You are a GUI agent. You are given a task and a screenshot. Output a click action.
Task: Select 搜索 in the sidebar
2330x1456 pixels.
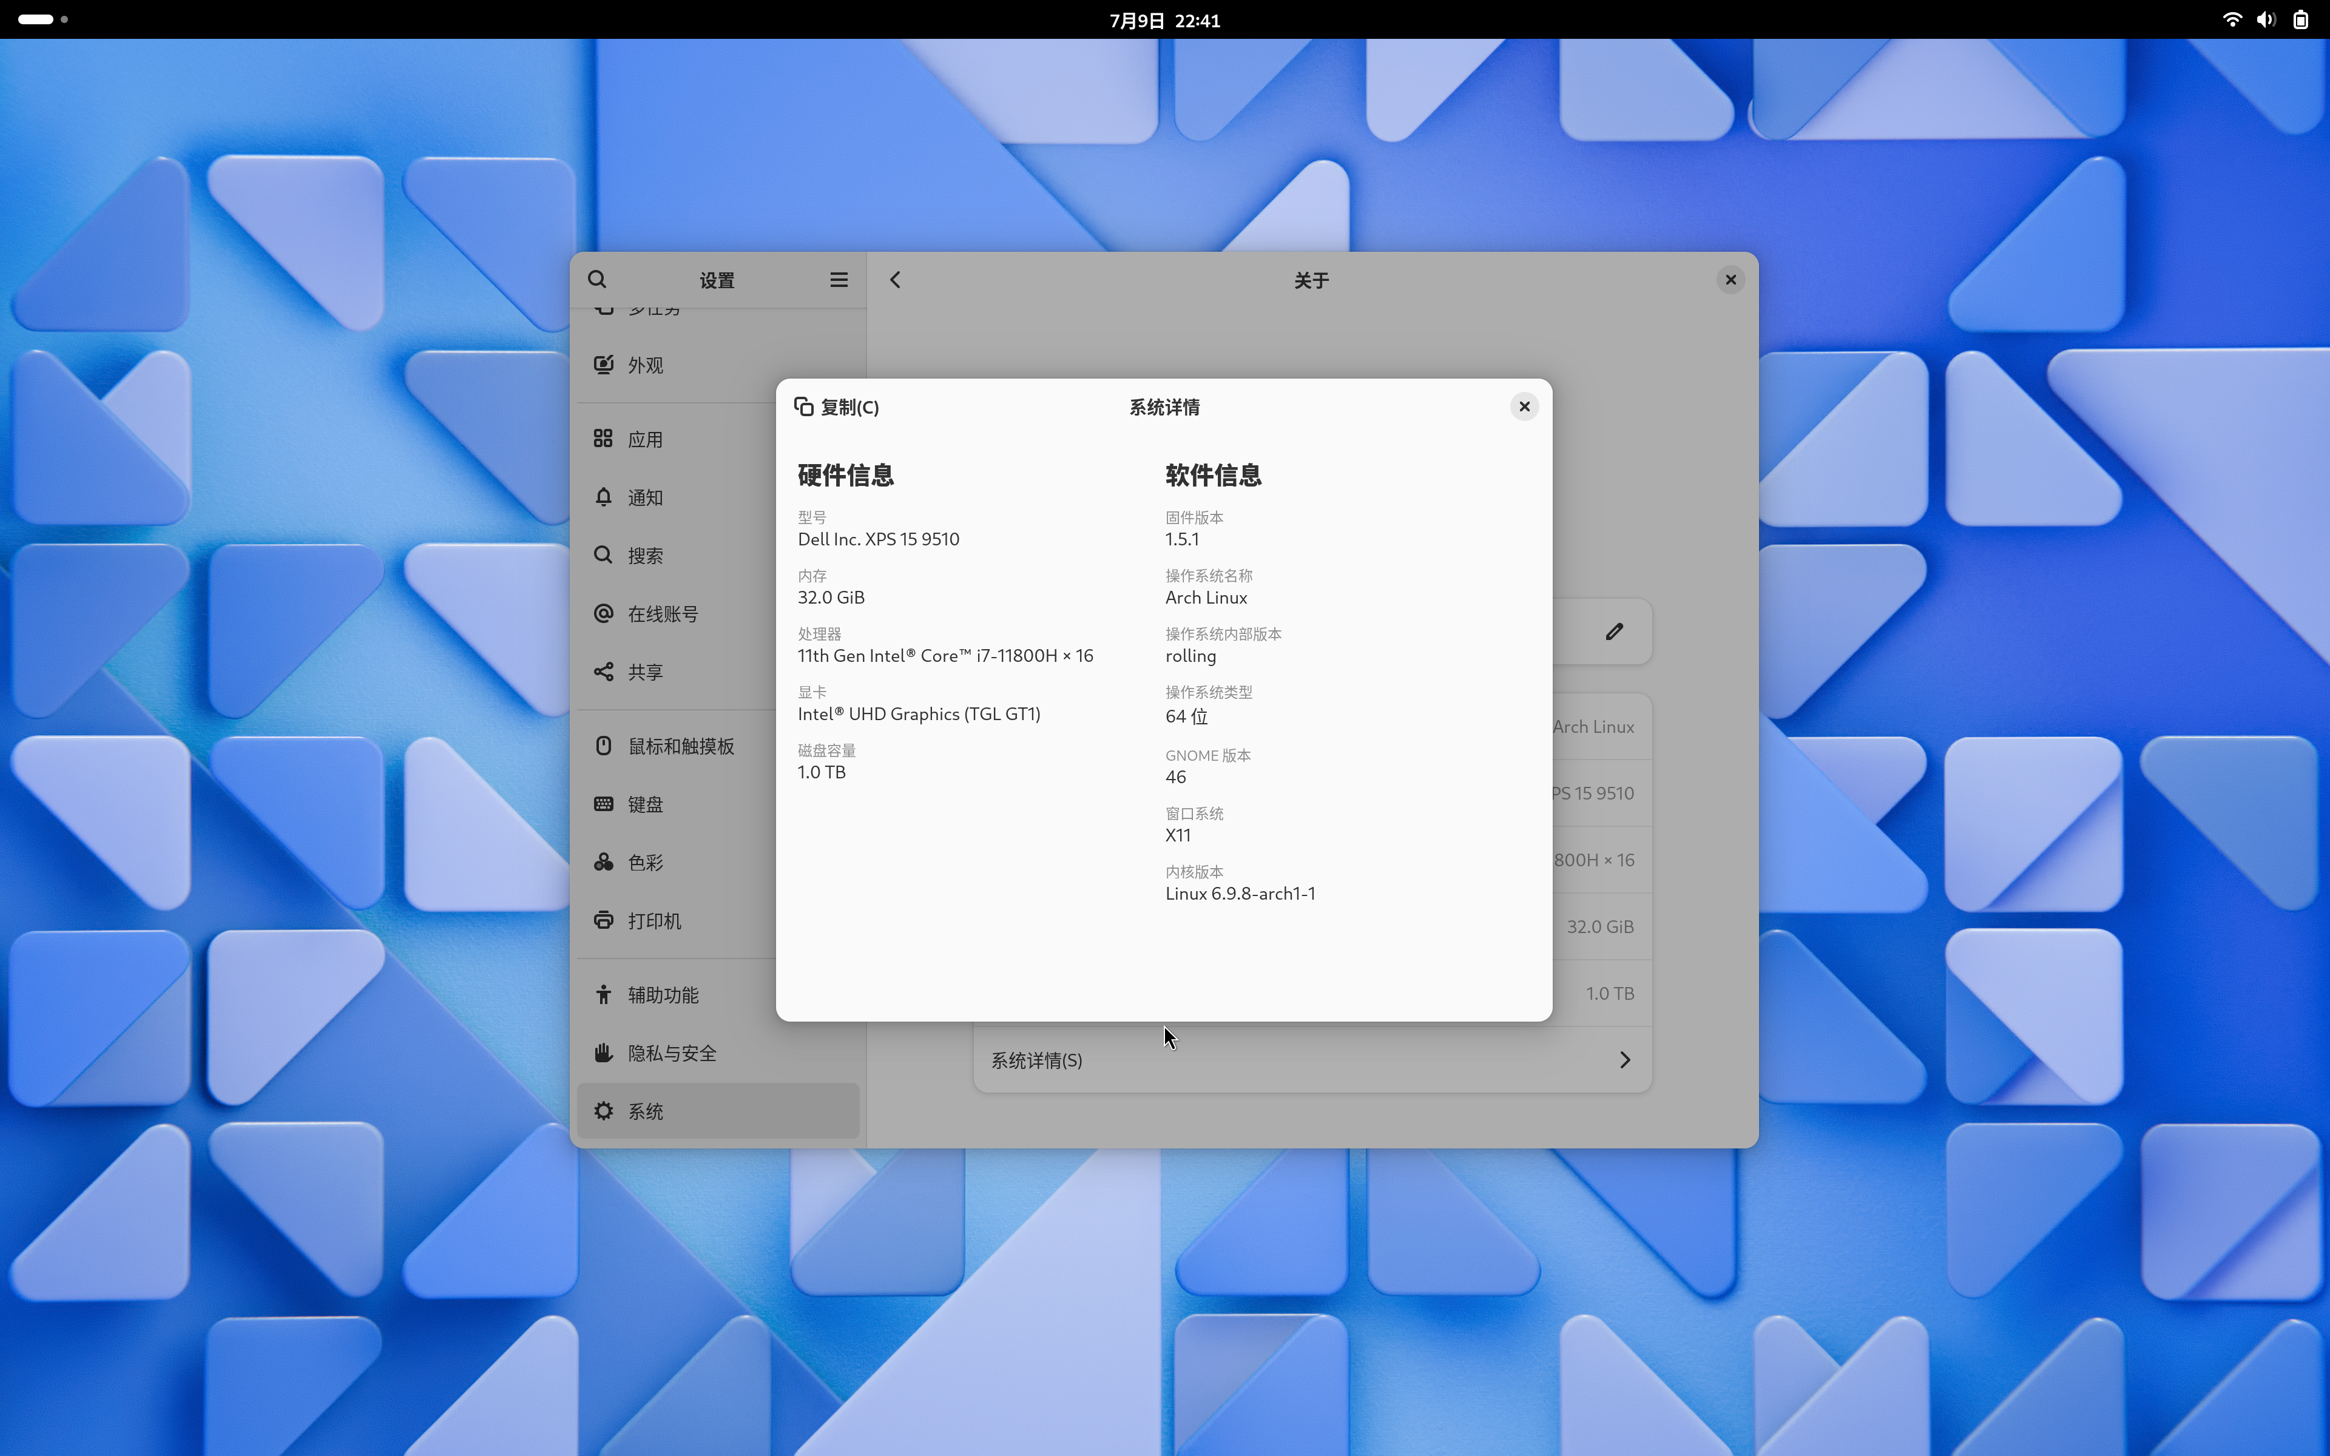[718, 556]
